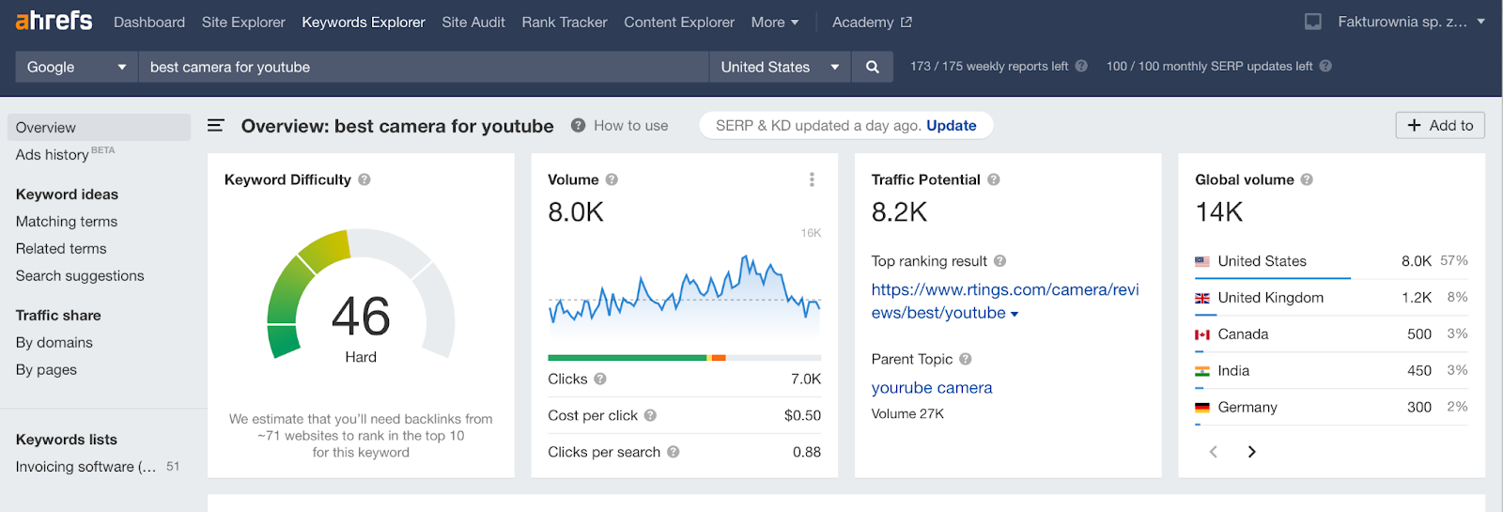Click the Clicks help icon

[600, 379]
